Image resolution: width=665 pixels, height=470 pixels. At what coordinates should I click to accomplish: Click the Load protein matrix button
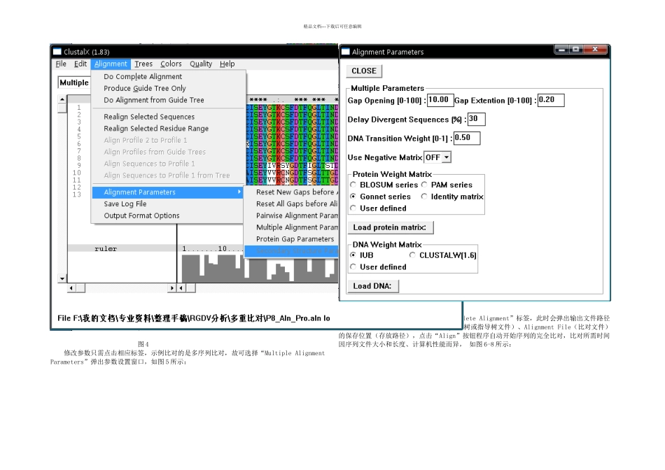[x=390, y=227]
